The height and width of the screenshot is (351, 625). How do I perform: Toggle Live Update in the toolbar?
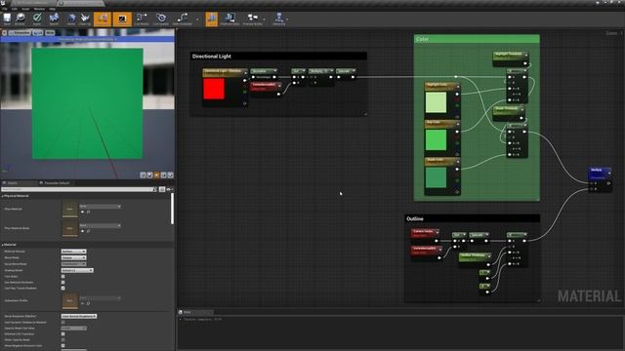click(x=161, y=19)
